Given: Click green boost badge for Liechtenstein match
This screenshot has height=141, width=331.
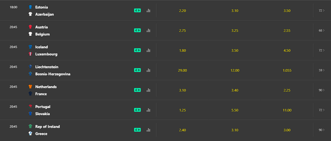Looking at the screenshot, I should point(137,70).
